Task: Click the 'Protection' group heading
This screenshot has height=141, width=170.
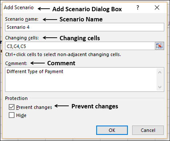Action: pos(16,98)
